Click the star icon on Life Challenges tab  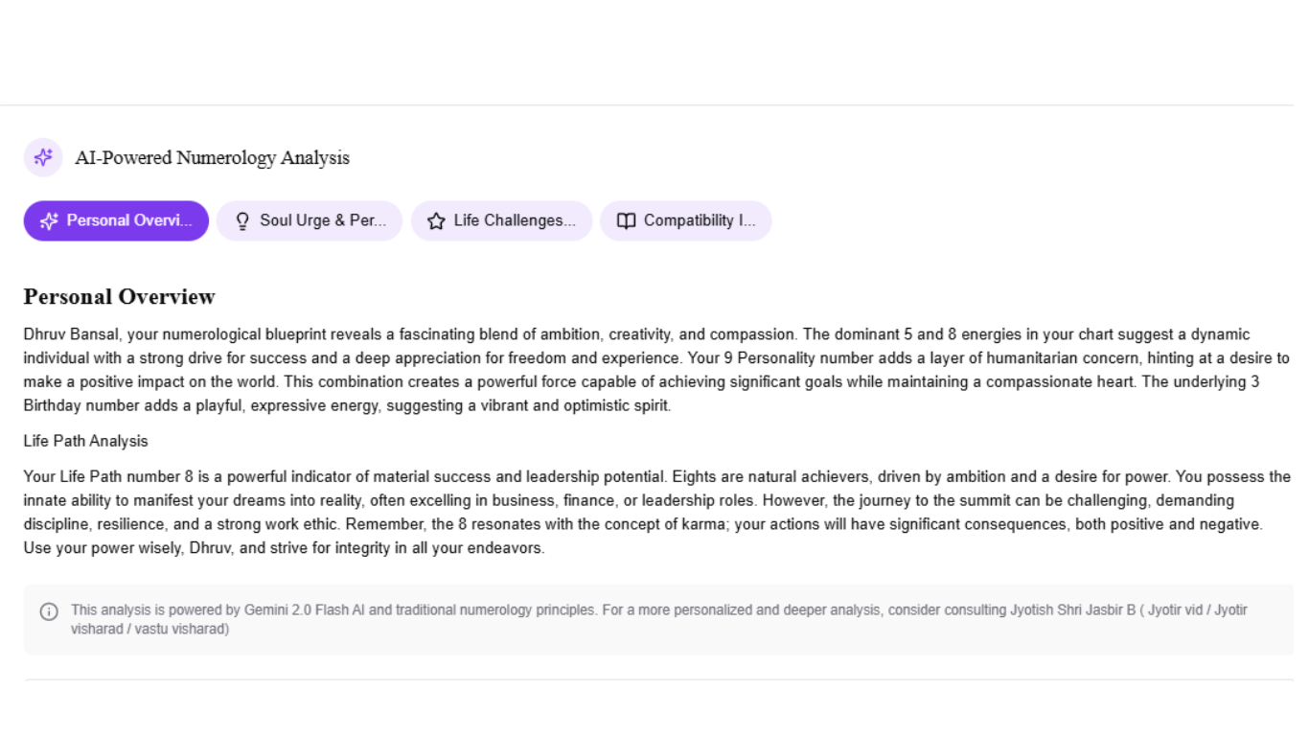[436, 221]
